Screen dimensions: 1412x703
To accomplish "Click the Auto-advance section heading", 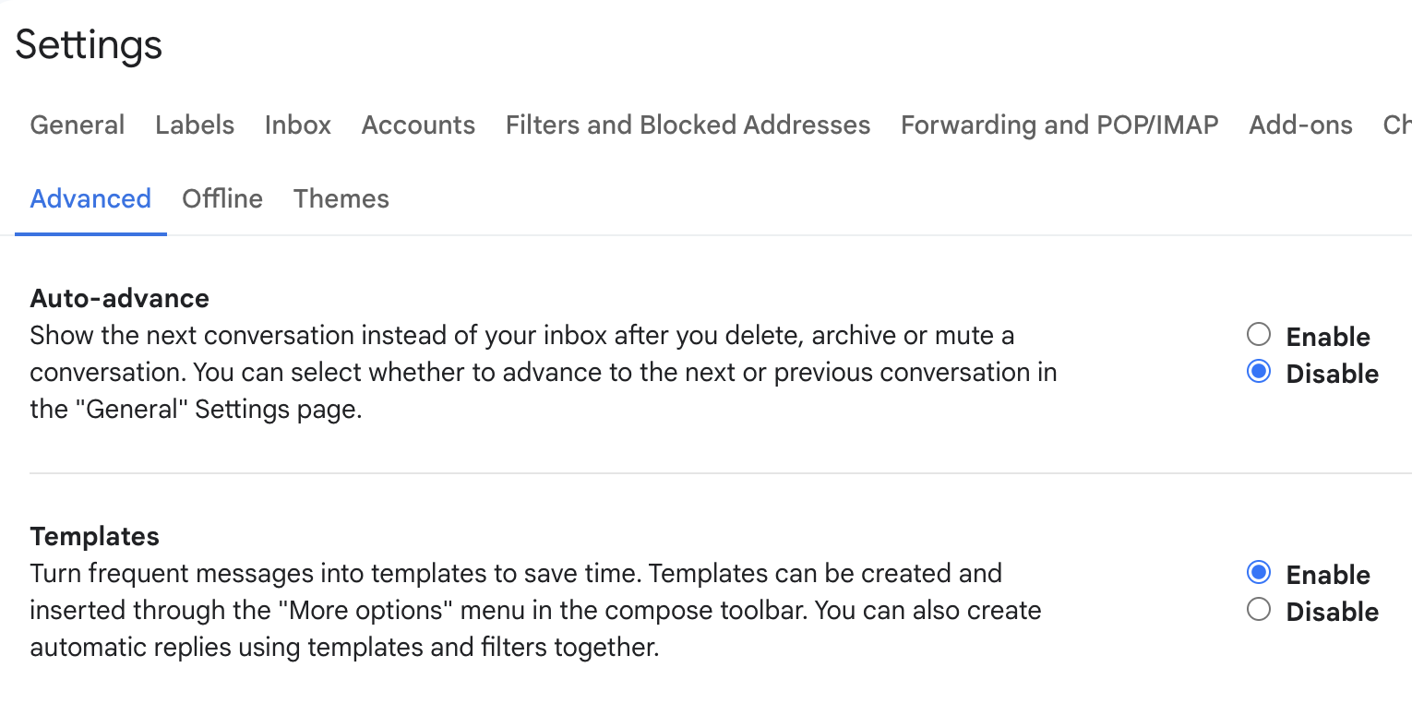I will coord(120,299).
